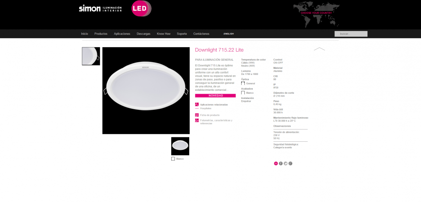Collapse the product panel with up chevron
This screenshot has width=421, height=202.
319,49
